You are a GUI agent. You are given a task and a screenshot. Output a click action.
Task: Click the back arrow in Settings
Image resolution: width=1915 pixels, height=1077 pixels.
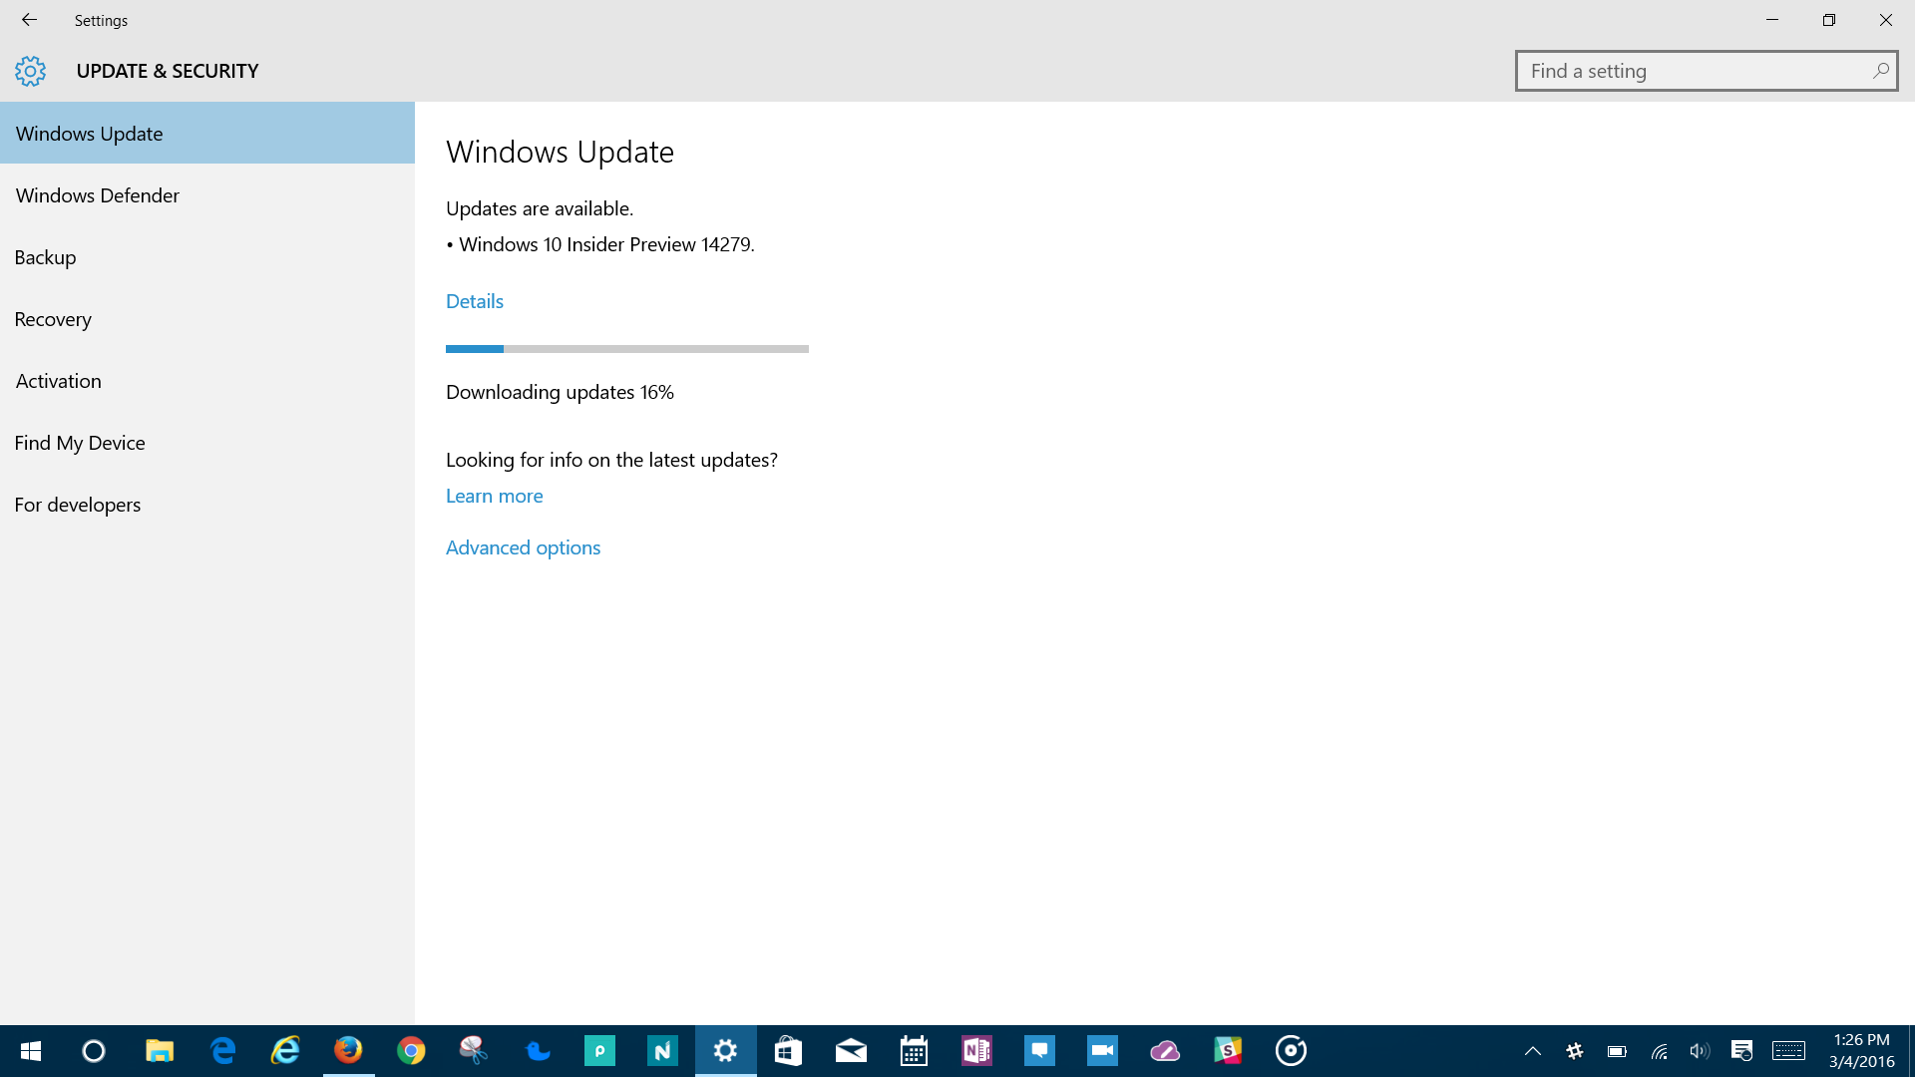click(x=29, y=20)
